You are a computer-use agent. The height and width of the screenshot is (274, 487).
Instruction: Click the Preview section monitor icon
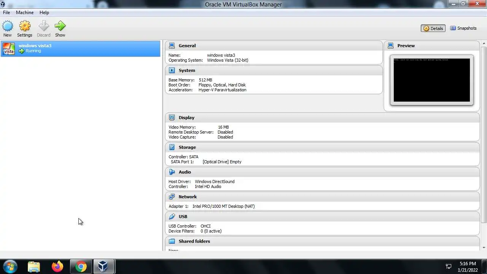[391, 45]
